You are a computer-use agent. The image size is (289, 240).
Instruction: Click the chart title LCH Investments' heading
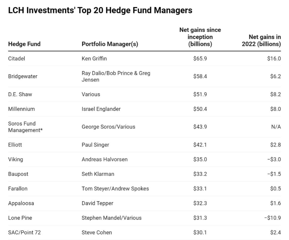(x=100, y=10)
